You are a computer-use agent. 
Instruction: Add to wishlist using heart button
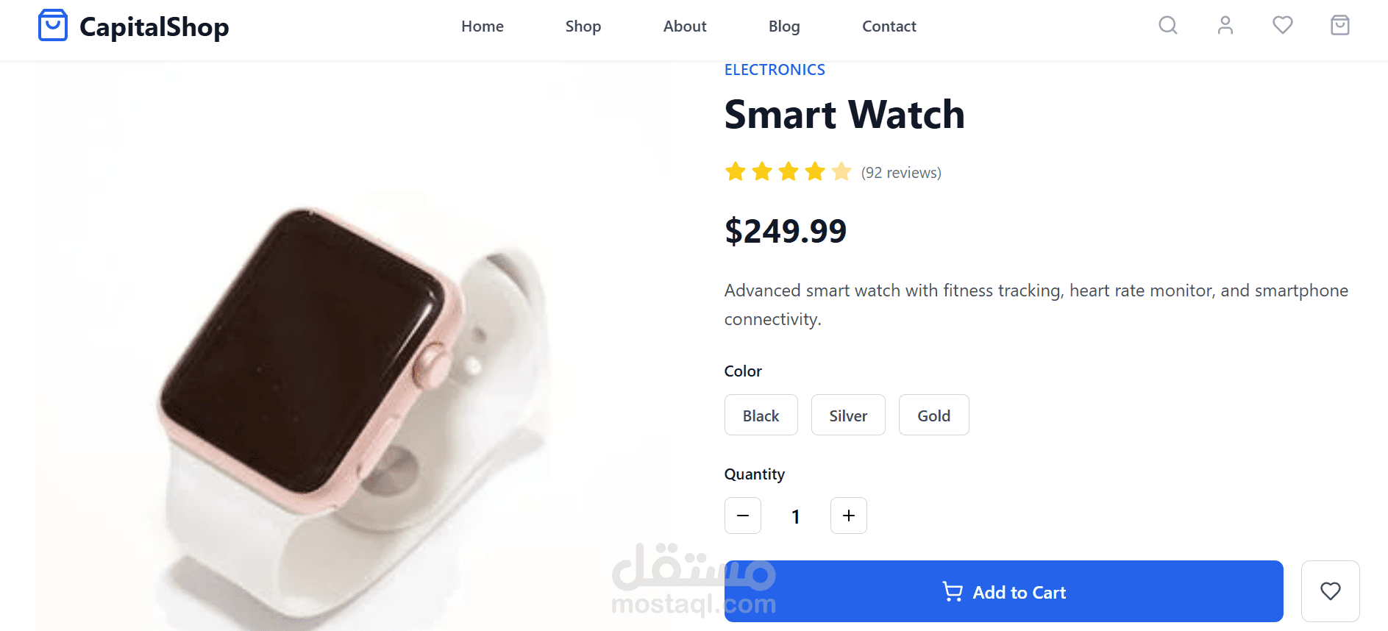[1330, 591]
